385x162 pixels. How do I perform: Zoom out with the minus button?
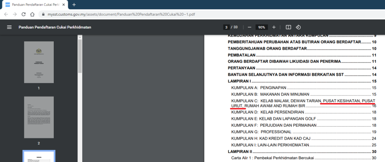[249, 27]
